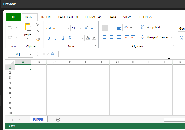Toggle Italic formatting
This screenshot has width=185, height=130.
click(x=56, y=38)
